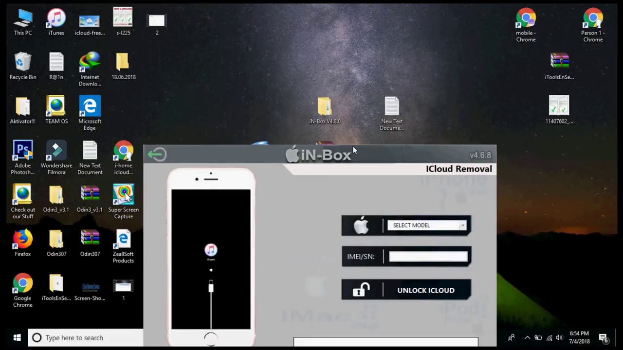623x350 pixels.
Task: Click the battery icon in system tray
Action: [538, 338]
